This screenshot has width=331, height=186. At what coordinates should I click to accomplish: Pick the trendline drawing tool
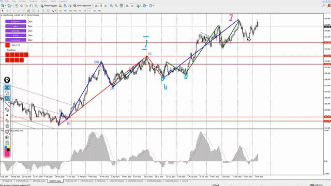click(24, 11)
